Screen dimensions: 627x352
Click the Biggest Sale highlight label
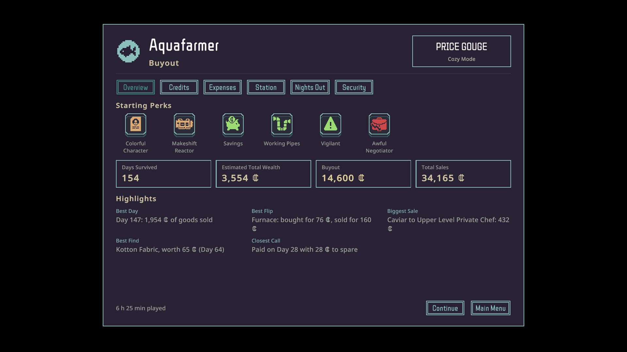[x=403, y=211]
